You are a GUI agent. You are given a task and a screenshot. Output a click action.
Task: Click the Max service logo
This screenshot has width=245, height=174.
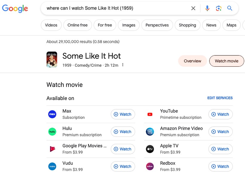52,114
